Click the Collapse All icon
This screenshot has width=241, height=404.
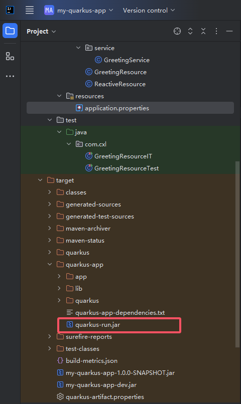(203, 31)
